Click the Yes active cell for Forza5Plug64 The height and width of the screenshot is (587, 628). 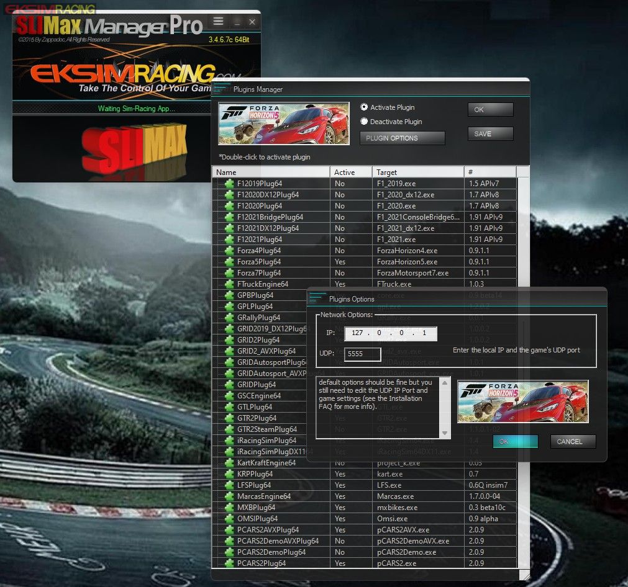tap(351, 262)
